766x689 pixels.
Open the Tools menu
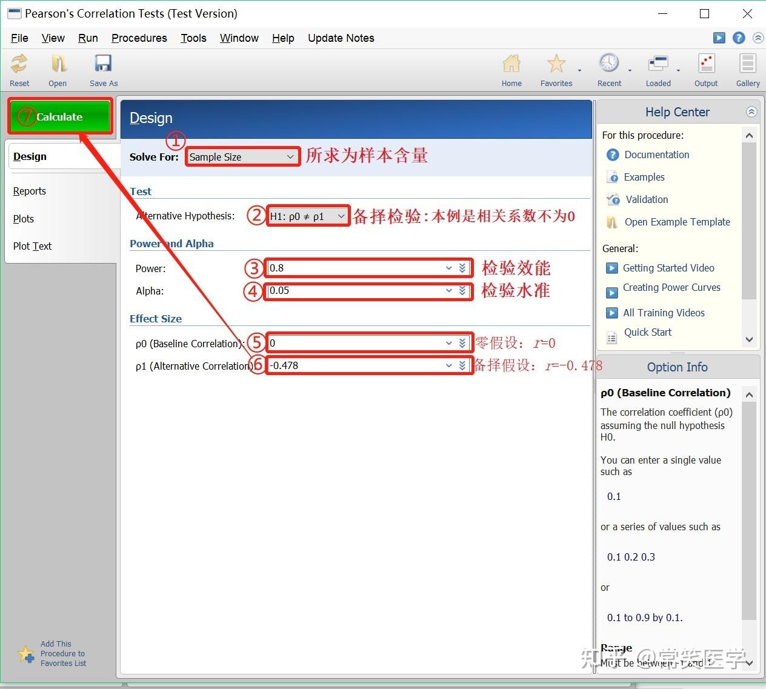click(193, 38)
